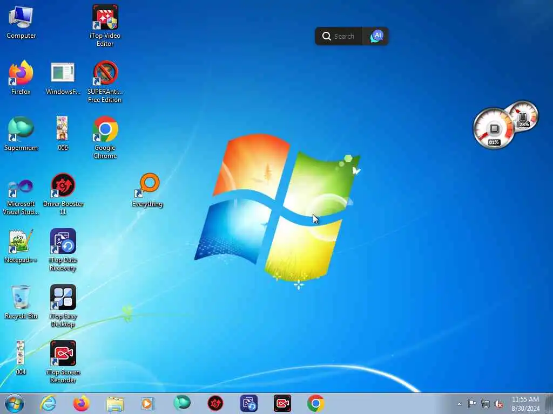The width and height of the screenshot is (553, 414).
Task: Click the CPU usage gauge gadget
Action: [494, 128]
